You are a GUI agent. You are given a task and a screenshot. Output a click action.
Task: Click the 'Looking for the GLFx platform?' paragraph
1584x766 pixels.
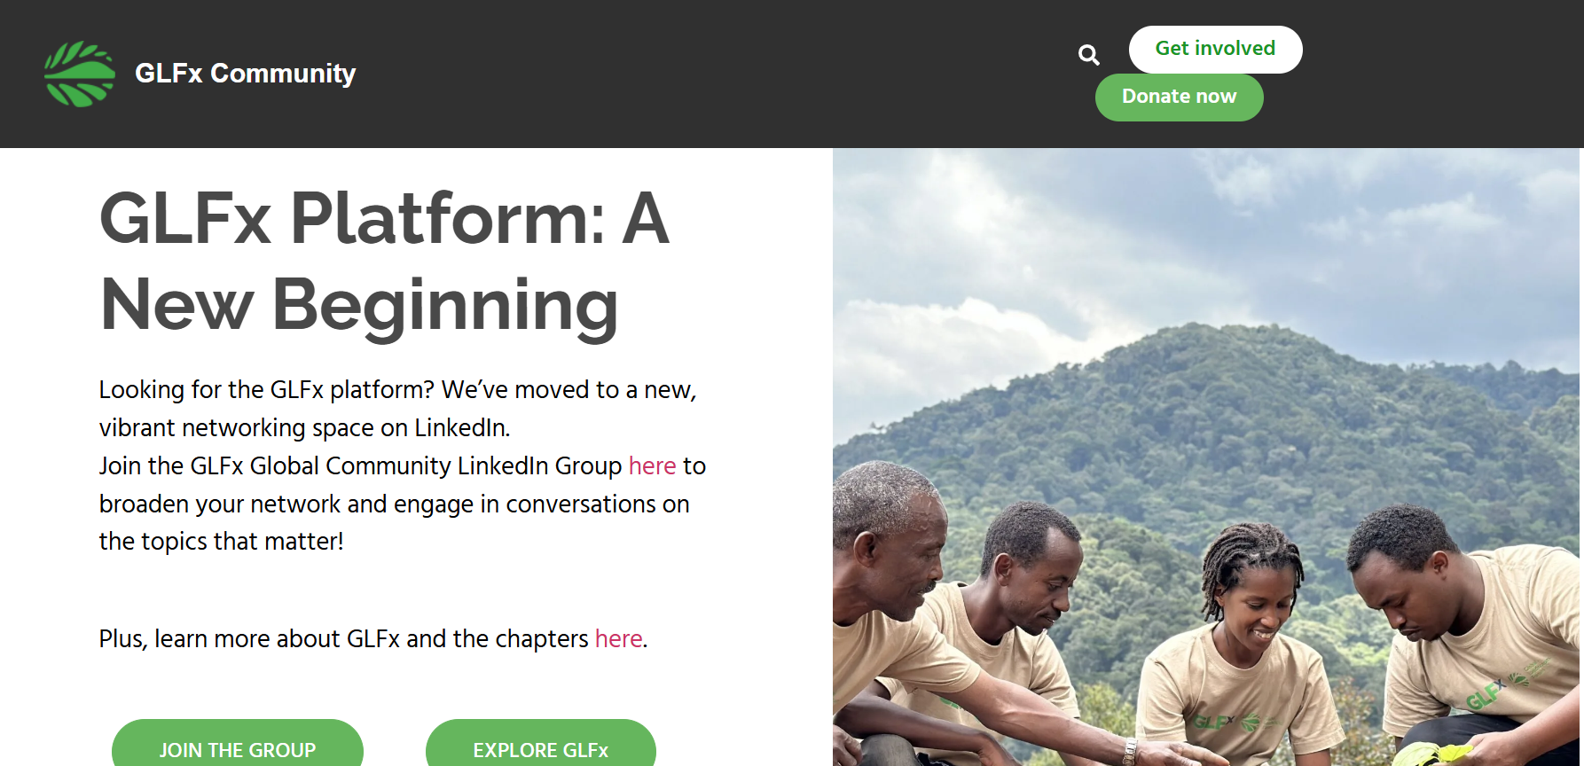[x=397, y=409]
